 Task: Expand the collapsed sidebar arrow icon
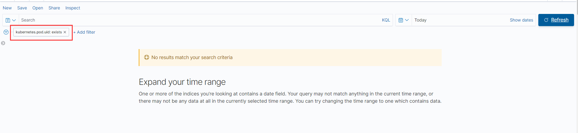(x=3, y=43)
